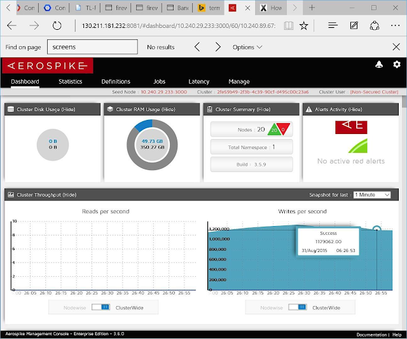Open the Help link in footer

pyautogui.click(x=397, y=335)
